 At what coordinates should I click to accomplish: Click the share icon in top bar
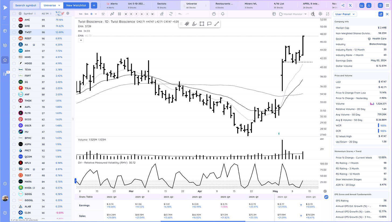click(343, 5)
